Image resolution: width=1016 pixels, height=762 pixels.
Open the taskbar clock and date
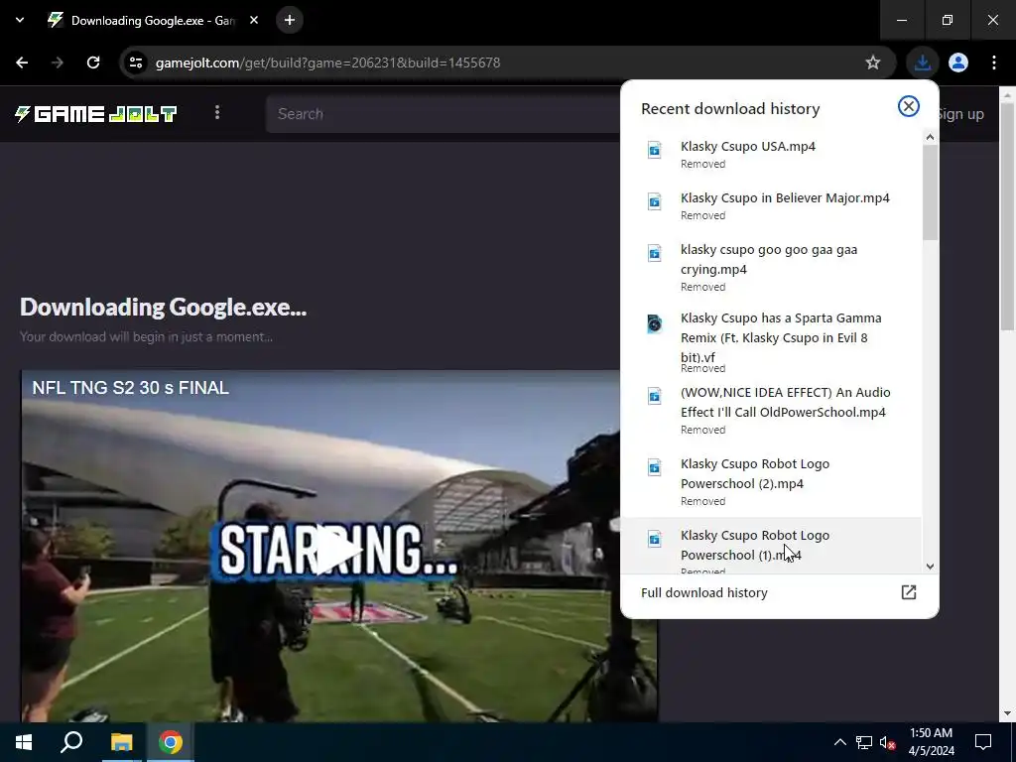tap(931, 742)
